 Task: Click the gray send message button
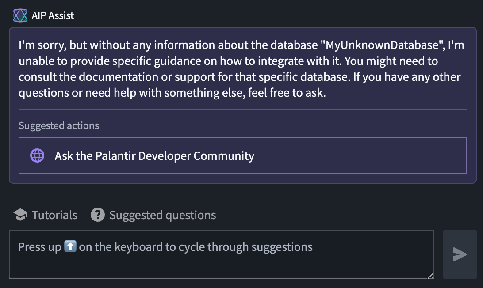[460, 254]
